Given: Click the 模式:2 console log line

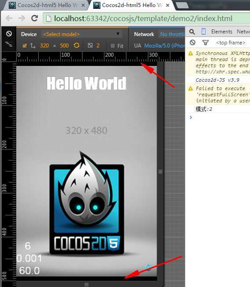Looking at the screenshot, I should point(204,109).
